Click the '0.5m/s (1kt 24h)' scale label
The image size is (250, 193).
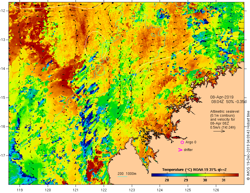click(223, 127)
